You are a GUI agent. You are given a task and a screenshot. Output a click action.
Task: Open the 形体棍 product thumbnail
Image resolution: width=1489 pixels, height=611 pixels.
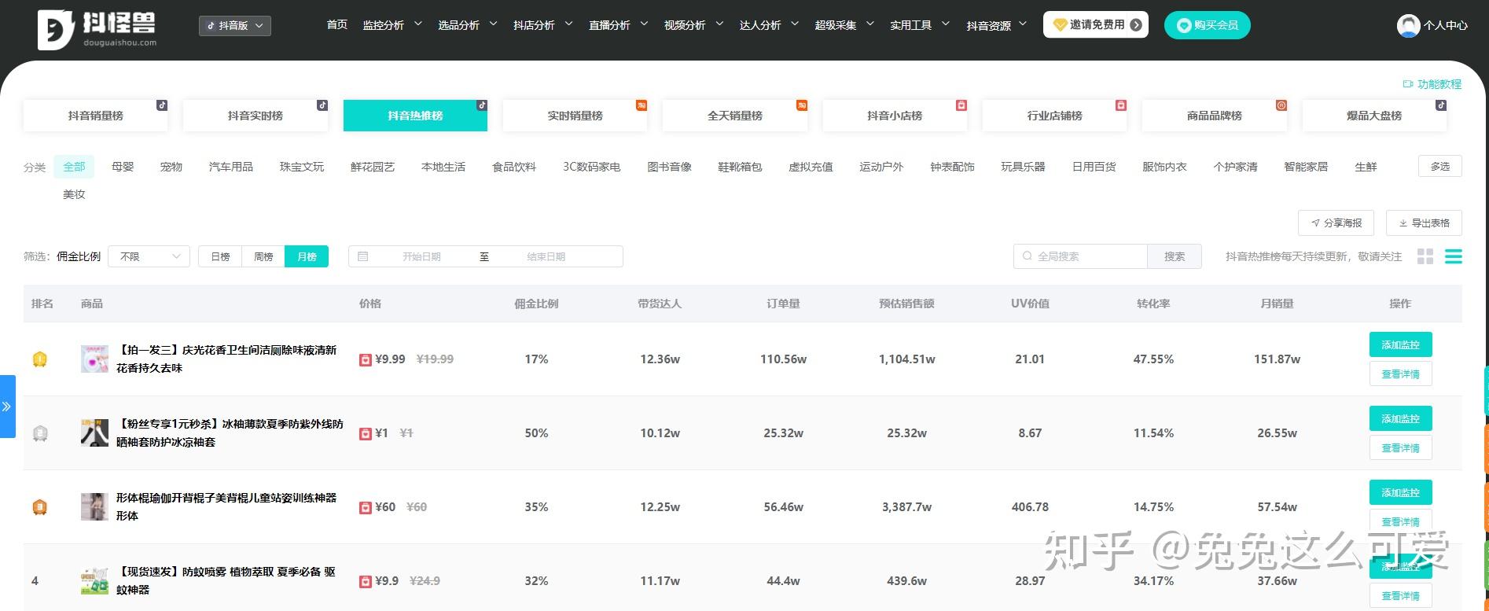(94, 506)
